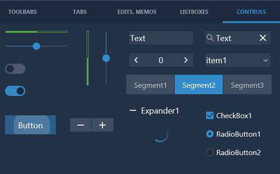Decrease spin box value with left arrow
Image resolution: width=280 pixels, height=174 pixels.
136,60
